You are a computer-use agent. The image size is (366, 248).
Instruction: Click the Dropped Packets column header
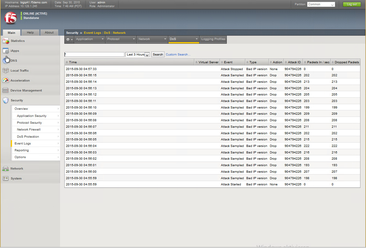coord(346,62)
